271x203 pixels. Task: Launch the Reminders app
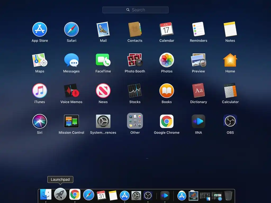tap(198, 29)
